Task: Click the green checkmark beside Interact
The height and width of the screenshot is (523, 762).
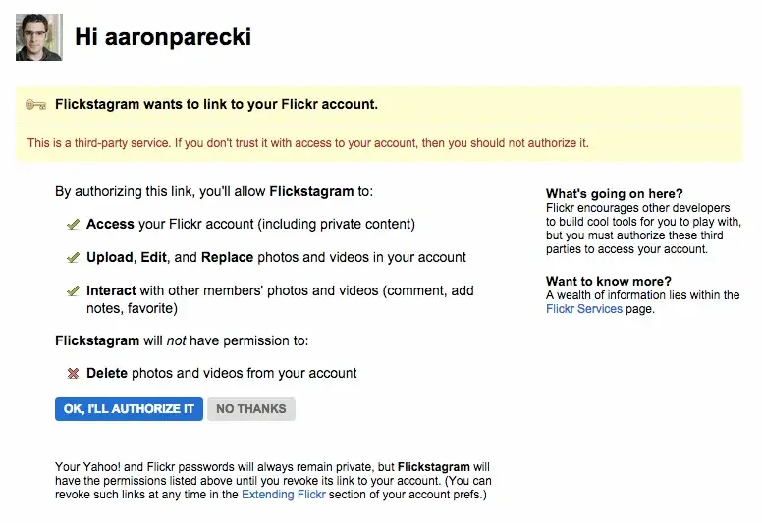Action: pyautogui.click(x=73, y=291)
